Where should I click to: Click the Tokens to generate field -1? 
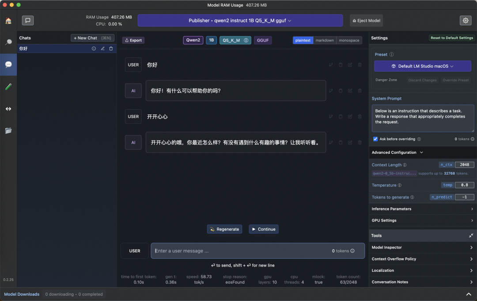(464, 197)
